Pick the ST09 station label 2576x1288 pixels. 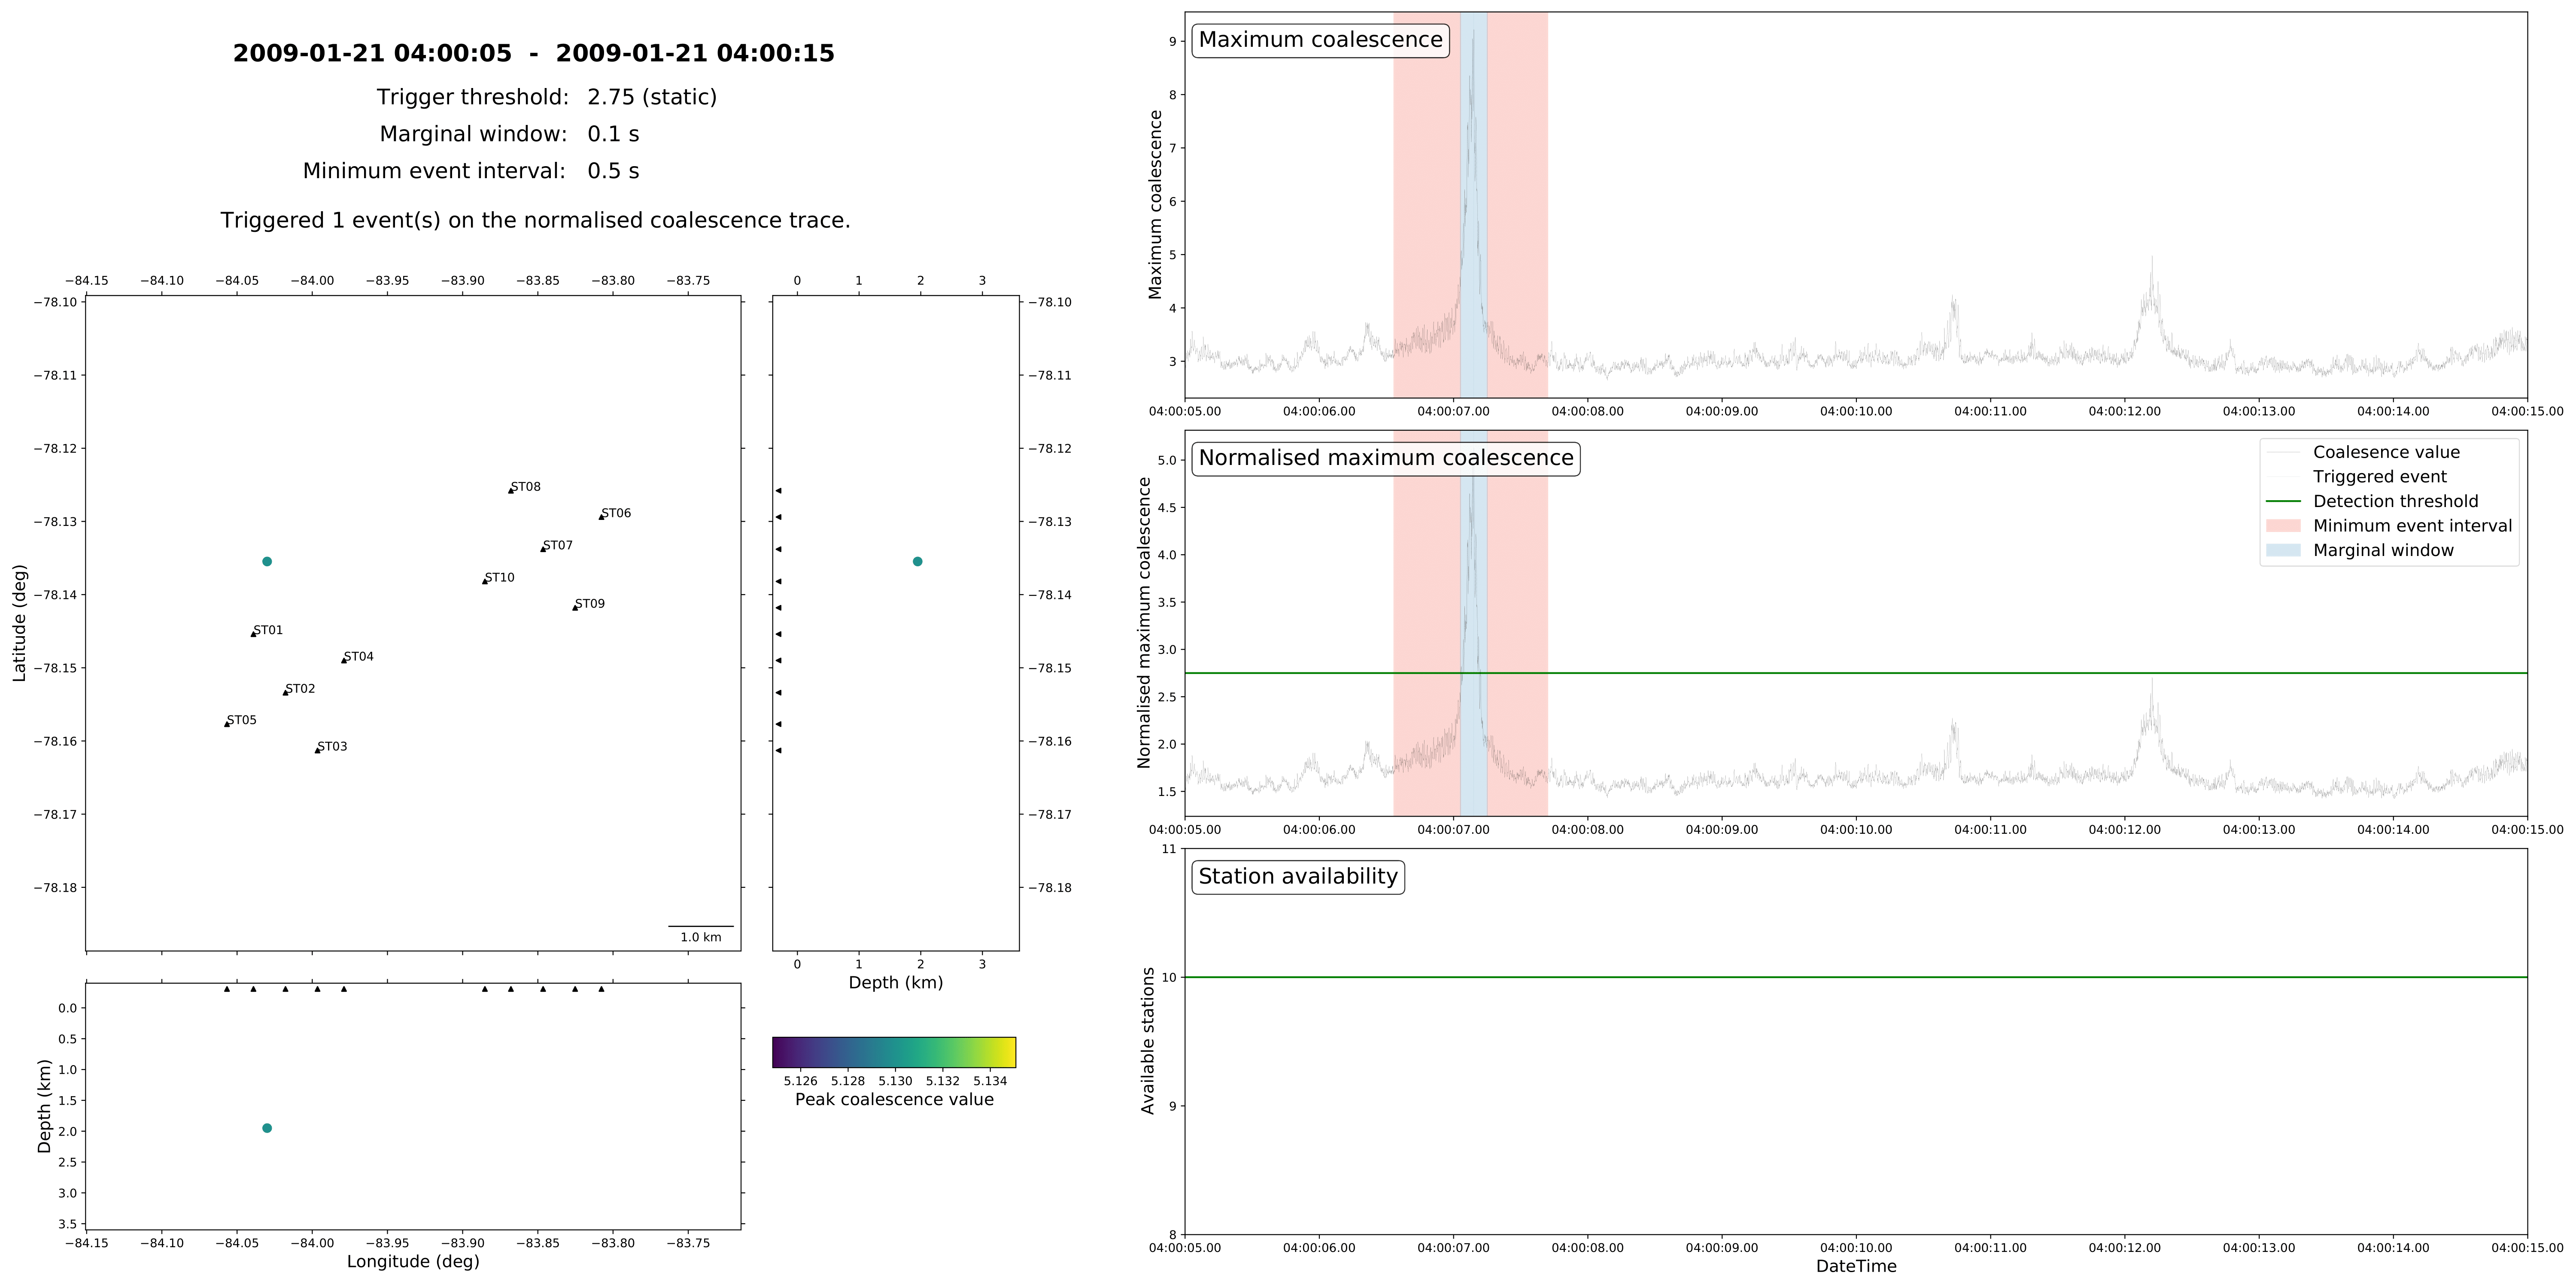(x=590, y=604)
